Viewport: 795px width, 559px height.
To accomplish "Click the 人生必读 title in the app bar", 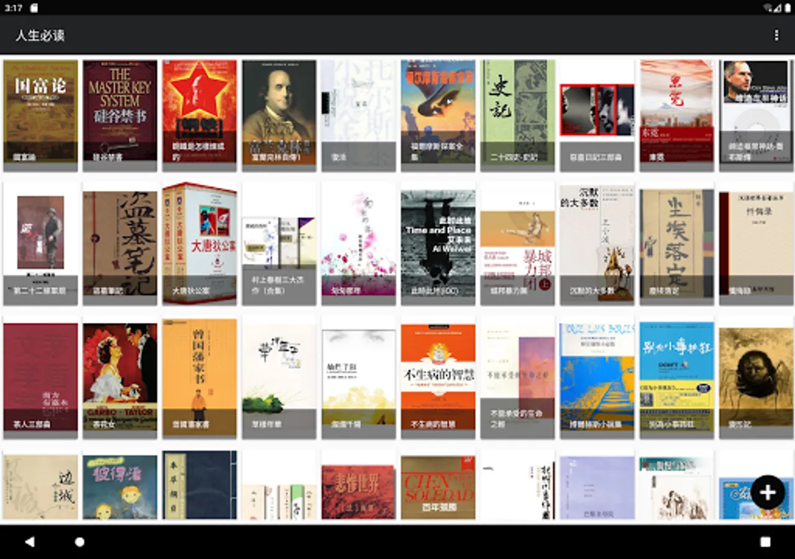I will click(x=40, y=35).
